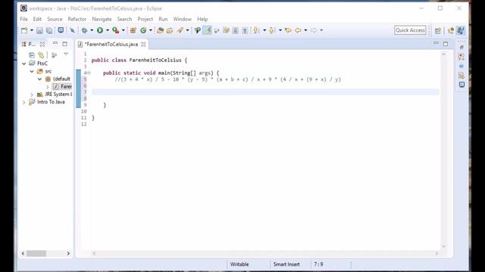Screen dimensions: 485x272
Task: Run the program with green play icon
Action: click(x=100, y=30)
